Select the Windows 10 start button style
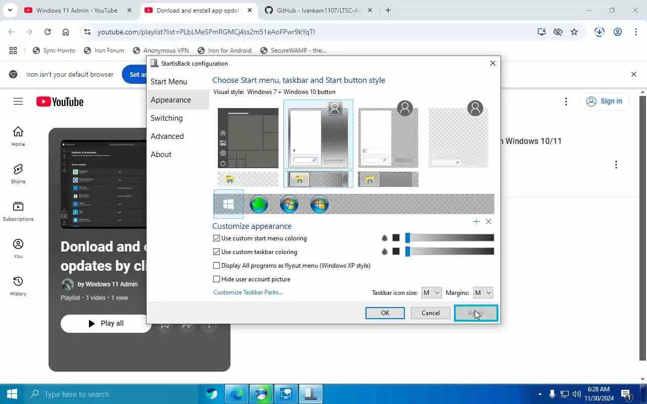 coord(228,204)
